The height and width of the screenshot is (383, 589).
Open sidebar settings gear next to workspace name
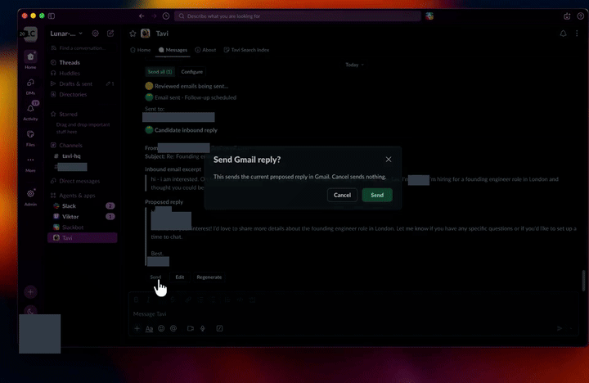pyautogui.click(x=96, y=33)
